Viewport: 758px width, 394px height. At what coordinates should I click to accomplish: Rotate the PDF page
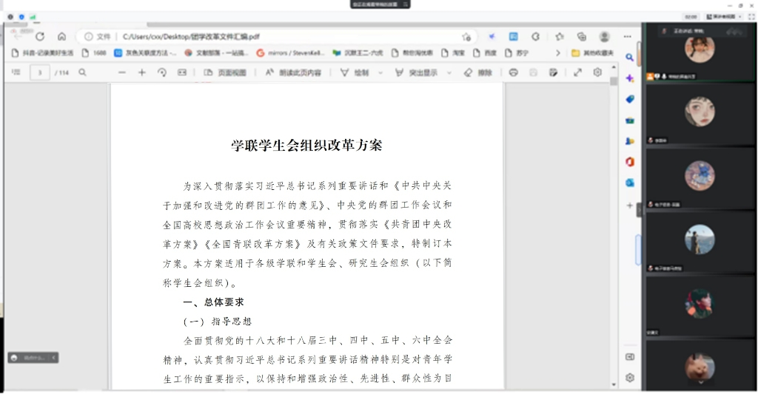(162, 72)
